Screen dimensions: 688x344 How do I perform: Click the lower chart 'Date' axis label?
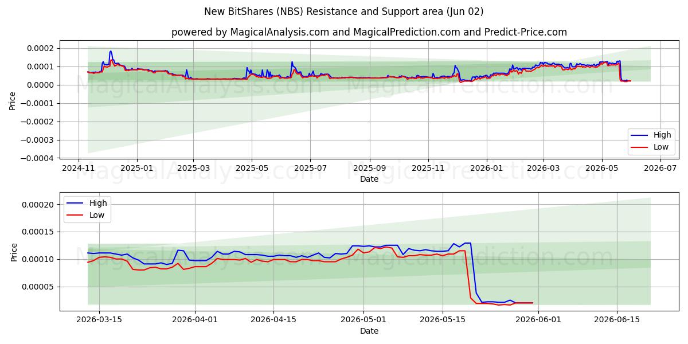pos(369,331)
